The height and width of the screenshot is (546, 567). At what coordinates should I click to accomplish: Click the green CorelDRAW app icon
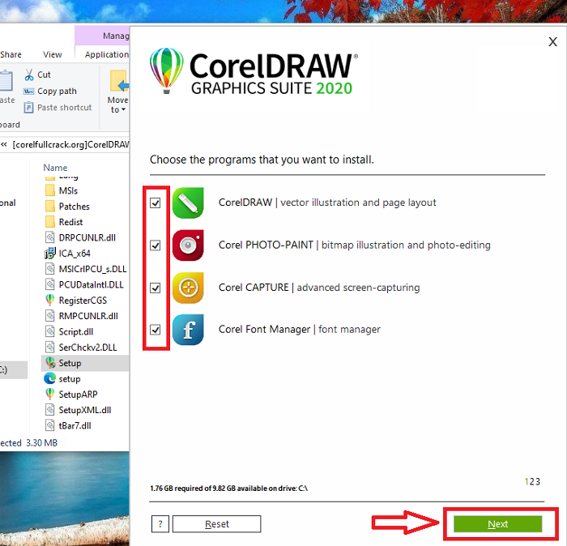[x=188, y=203]
